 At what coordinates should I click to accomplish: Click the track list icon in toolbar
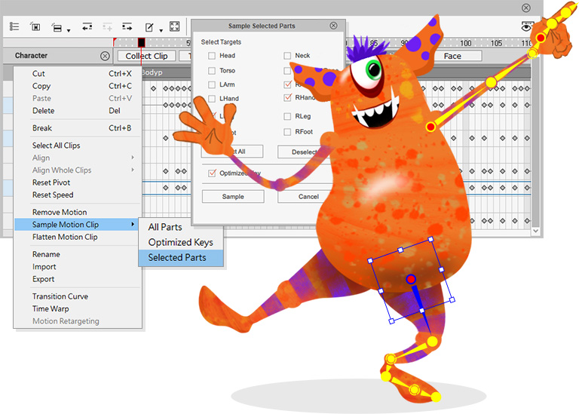coord(14,26)
